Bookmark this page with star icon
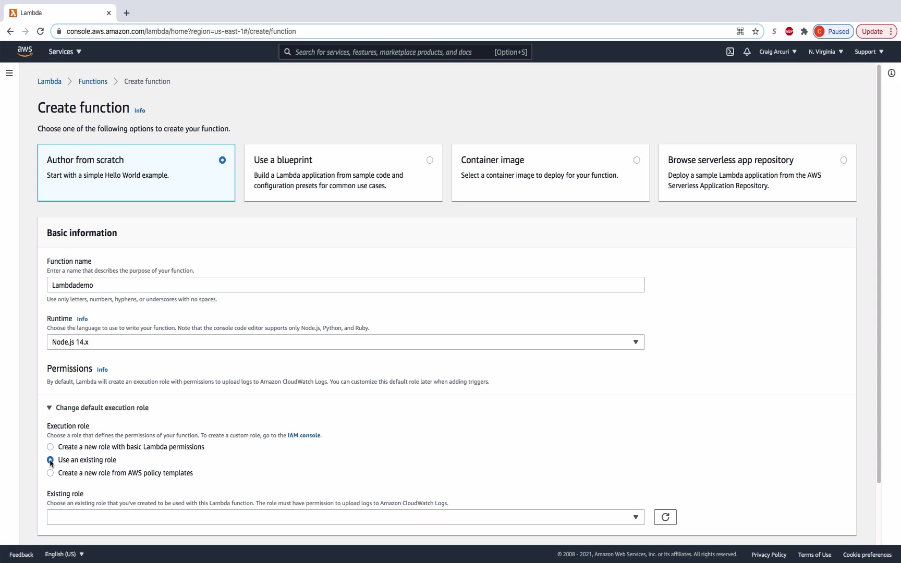The height and width of the screenshot is (563, 901). (756, 31)
